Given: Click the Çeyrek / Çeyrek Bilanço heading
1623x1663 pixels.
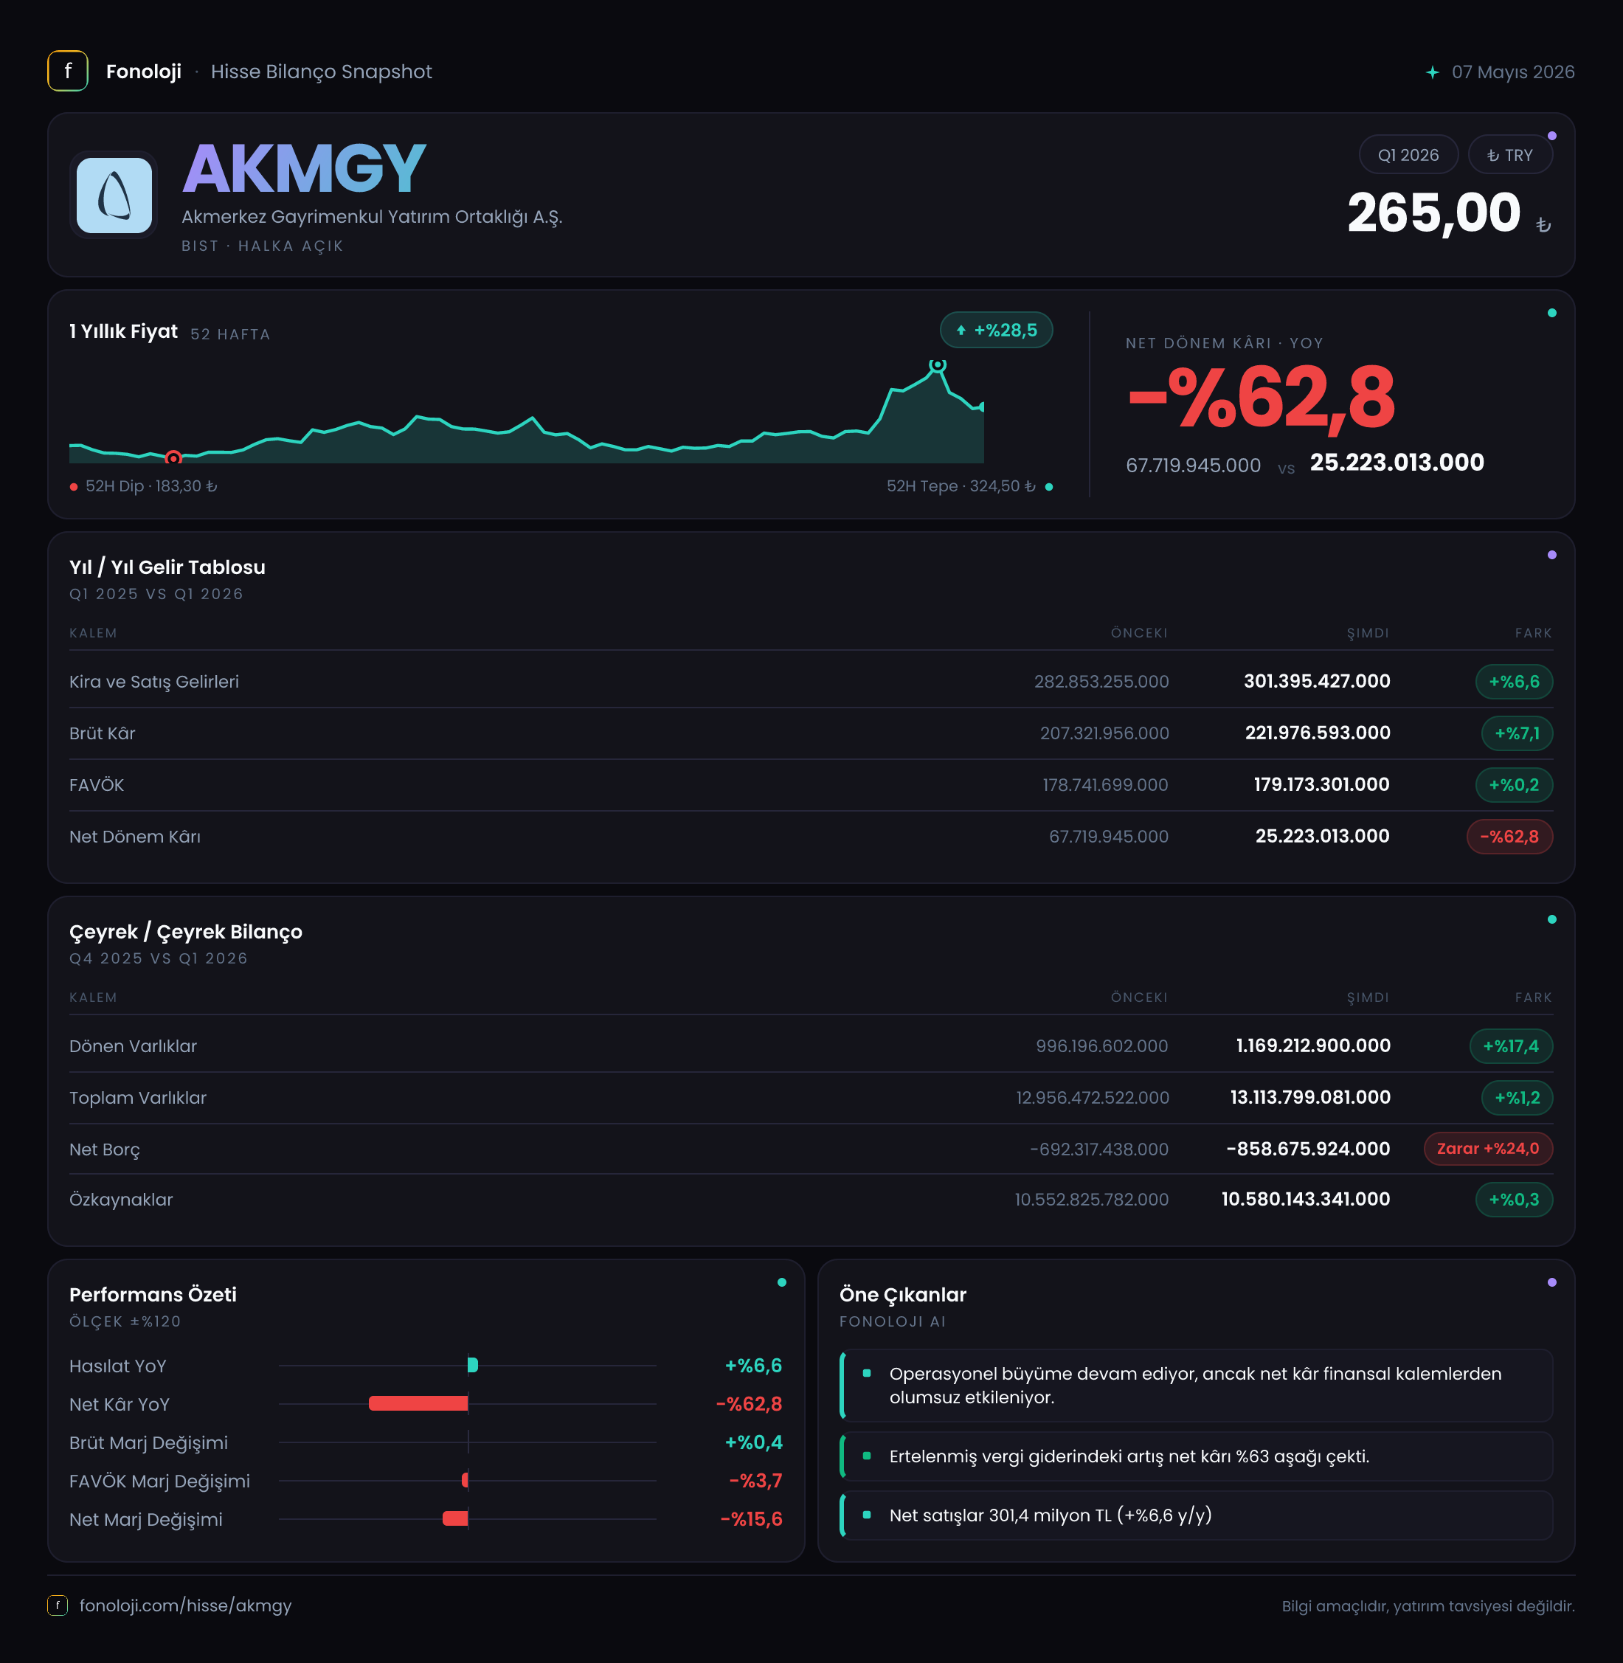Looking at the screenshot, I should click(x=186, y=933).
